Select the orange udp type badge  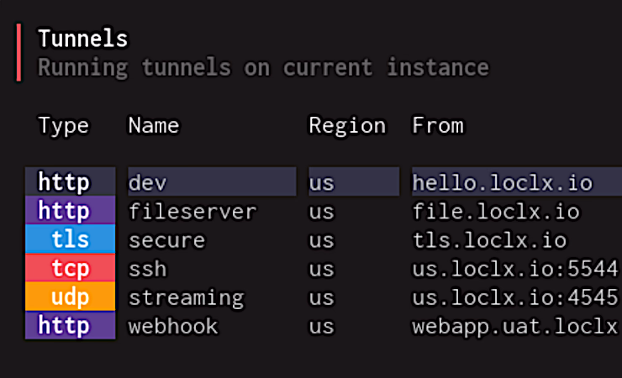click(x=71, y=297)
